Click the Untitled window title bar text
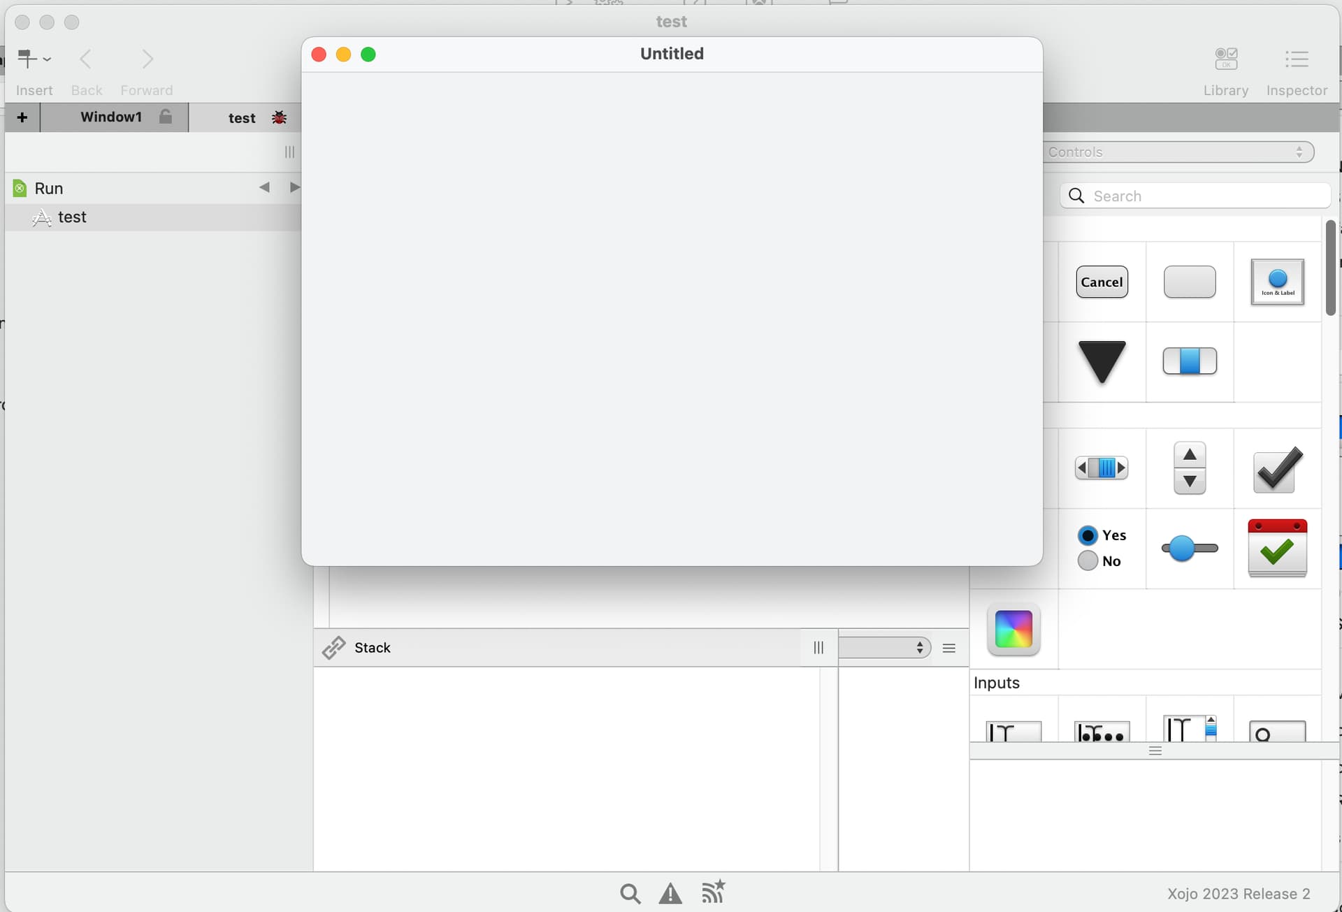The width and height of the screenshot is (1342, 912). click(x=672, y=54)
